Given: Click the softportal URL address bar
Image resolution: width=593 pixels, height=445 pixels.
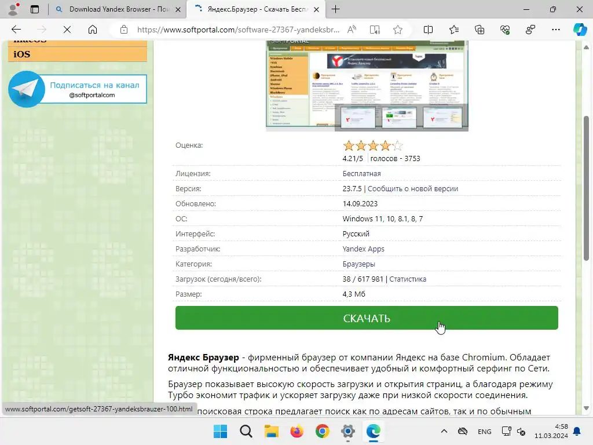Looking at the screenshot, I should [238, 30].
